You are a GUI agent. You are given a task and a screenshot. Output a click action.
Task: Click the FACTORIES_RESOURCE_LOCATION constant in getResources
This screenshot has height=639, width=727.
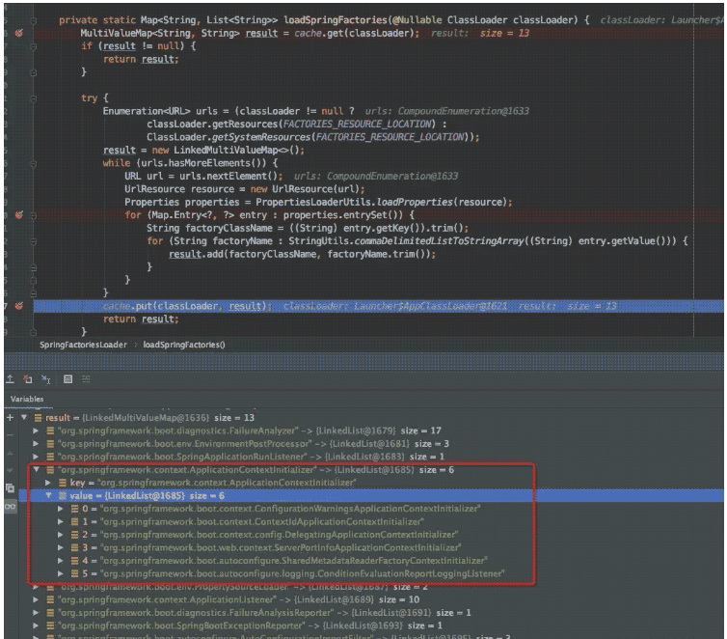(360, 124)
